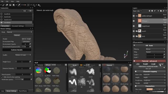
Task: Open Base Color basecolor mapping dropdown
Action: click(x=154, y=74)
